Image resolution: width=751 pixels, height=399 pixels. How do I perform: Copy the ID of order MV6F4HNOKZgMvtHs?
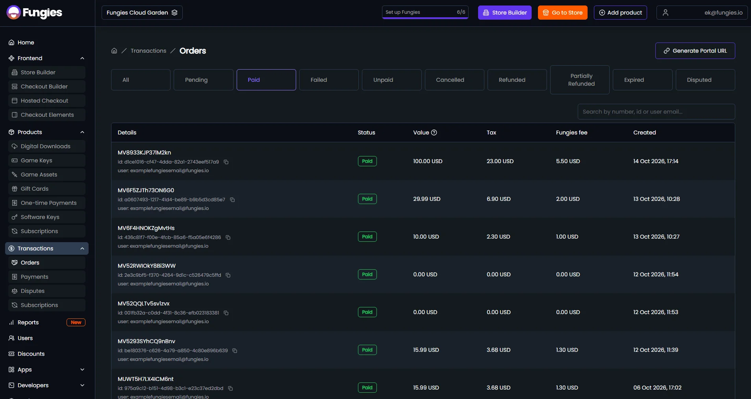pyautogui.click(x=228, y=237)
